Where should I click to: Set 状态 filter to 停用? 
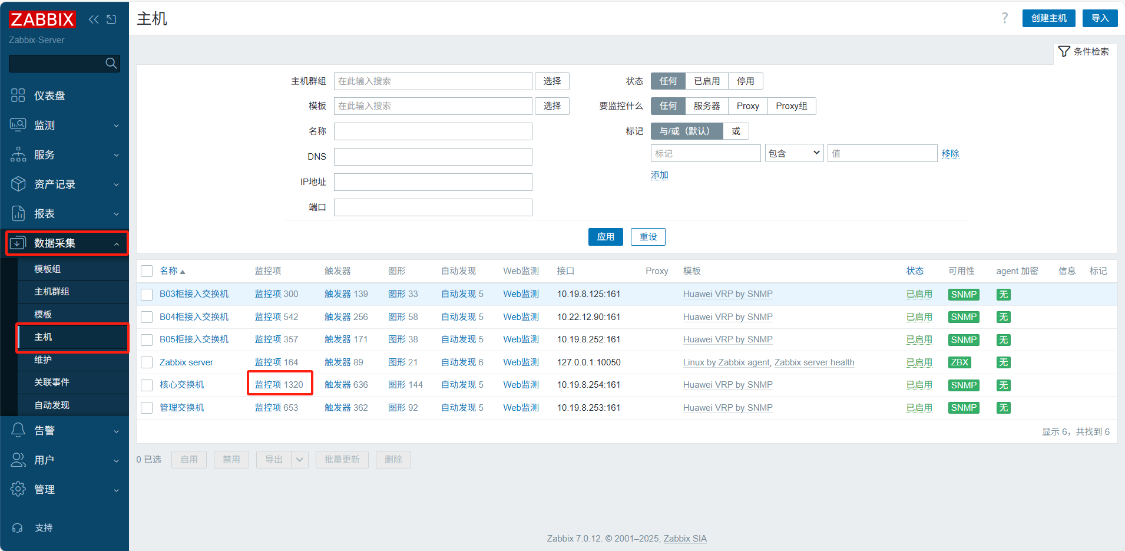click(x=746, y=81)
